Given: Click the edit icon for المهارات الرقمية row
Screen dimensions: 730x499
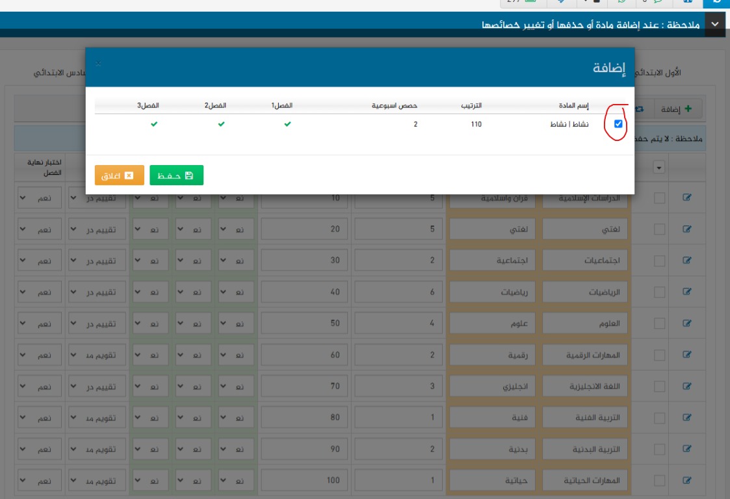Looking at the screenshot, I should tap(686, 355).
